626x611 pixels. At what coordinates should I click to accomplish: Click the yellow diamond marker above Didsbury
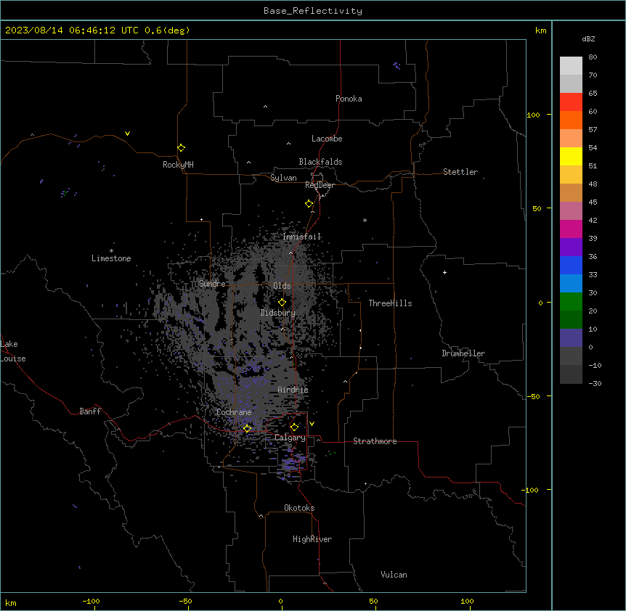[x=282, y=303]
